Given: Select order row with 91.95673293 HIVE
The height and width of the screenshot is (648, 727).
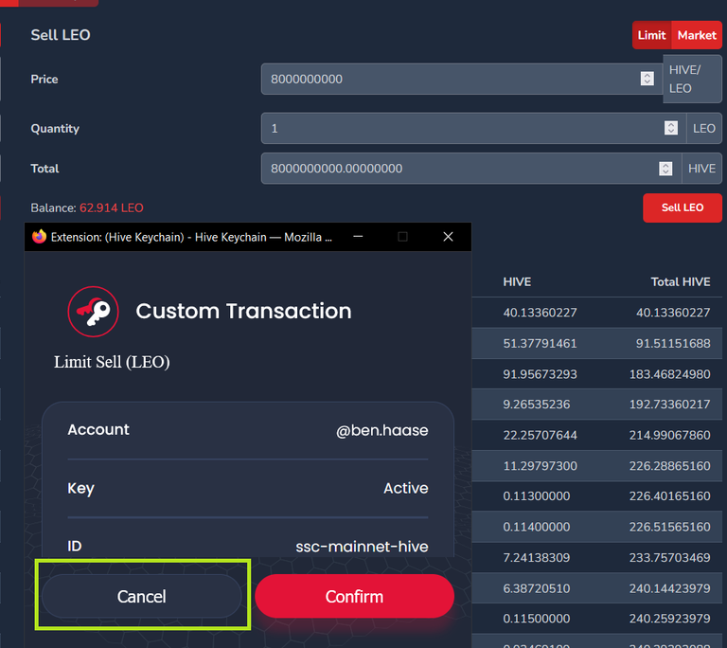Looking at the screenshot, I should 596,374.
